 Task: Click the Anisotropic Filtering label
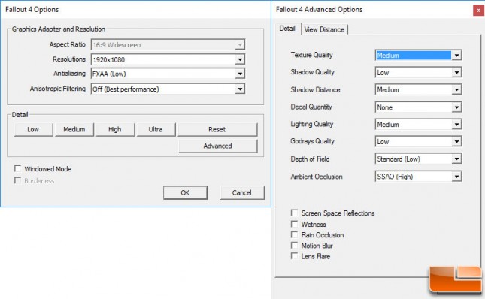58,89
